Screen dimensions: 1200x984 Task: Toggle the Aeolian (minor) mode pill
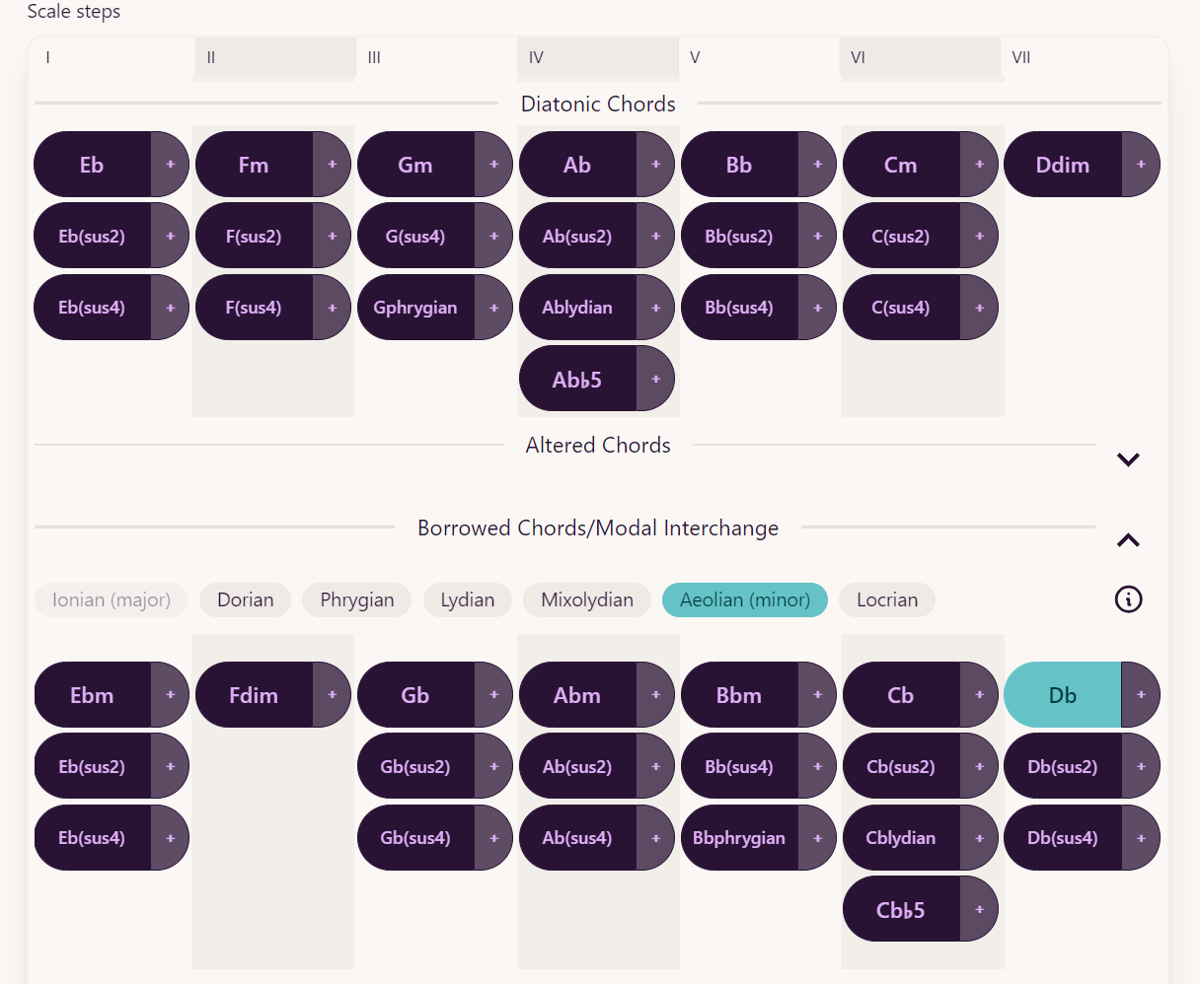click(745, 599)
